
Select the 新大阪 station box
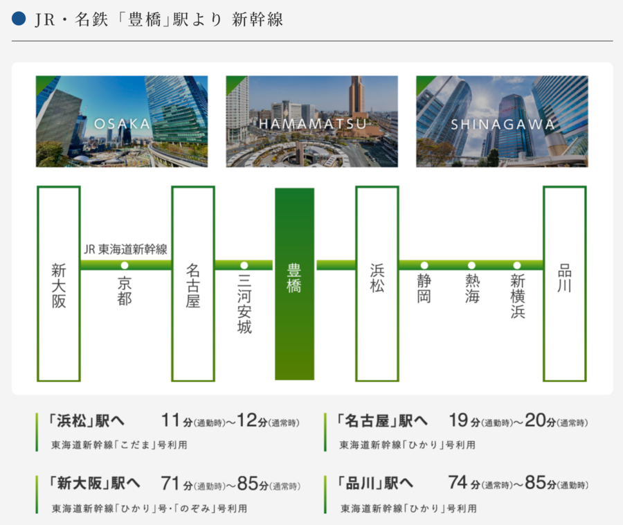[59, 284]
